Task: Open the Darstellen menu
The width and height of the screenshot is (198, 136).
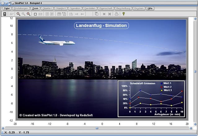Action: coord(90,8)
